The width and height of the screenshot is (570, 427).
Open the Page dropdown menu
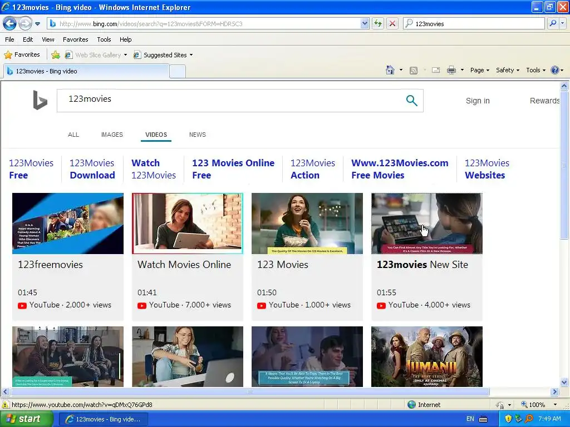[x=480, y=70]
